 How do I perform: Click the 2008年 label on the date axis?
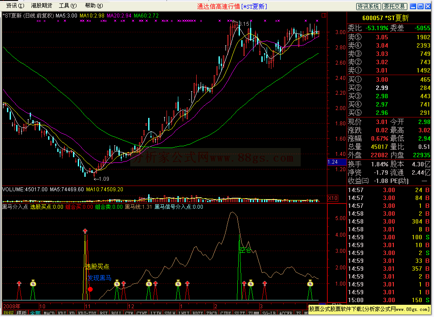[12, 306]
